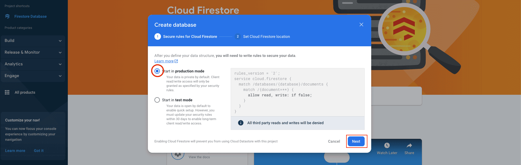This screenshot has width=521, height=165.
Task: Close the Create database dialog
Action: point(361,25)
